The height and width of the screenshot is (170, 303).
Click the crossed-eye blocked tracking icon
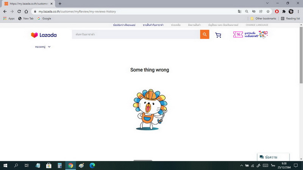254,12
